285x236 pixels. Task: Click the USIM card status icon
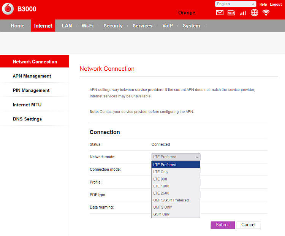pyautogui.click(x=231, y=13)
